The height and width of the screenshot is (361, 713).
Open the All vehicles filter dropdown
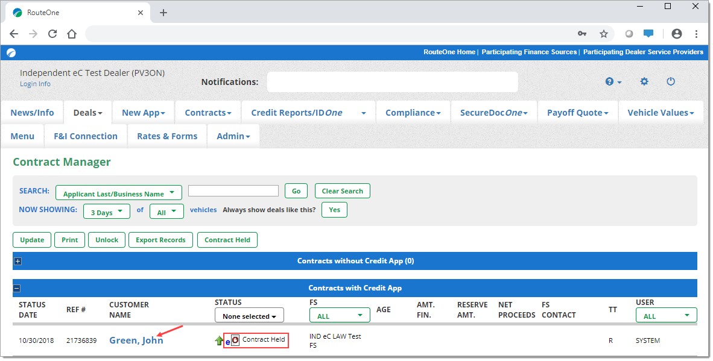coord(166,211)
